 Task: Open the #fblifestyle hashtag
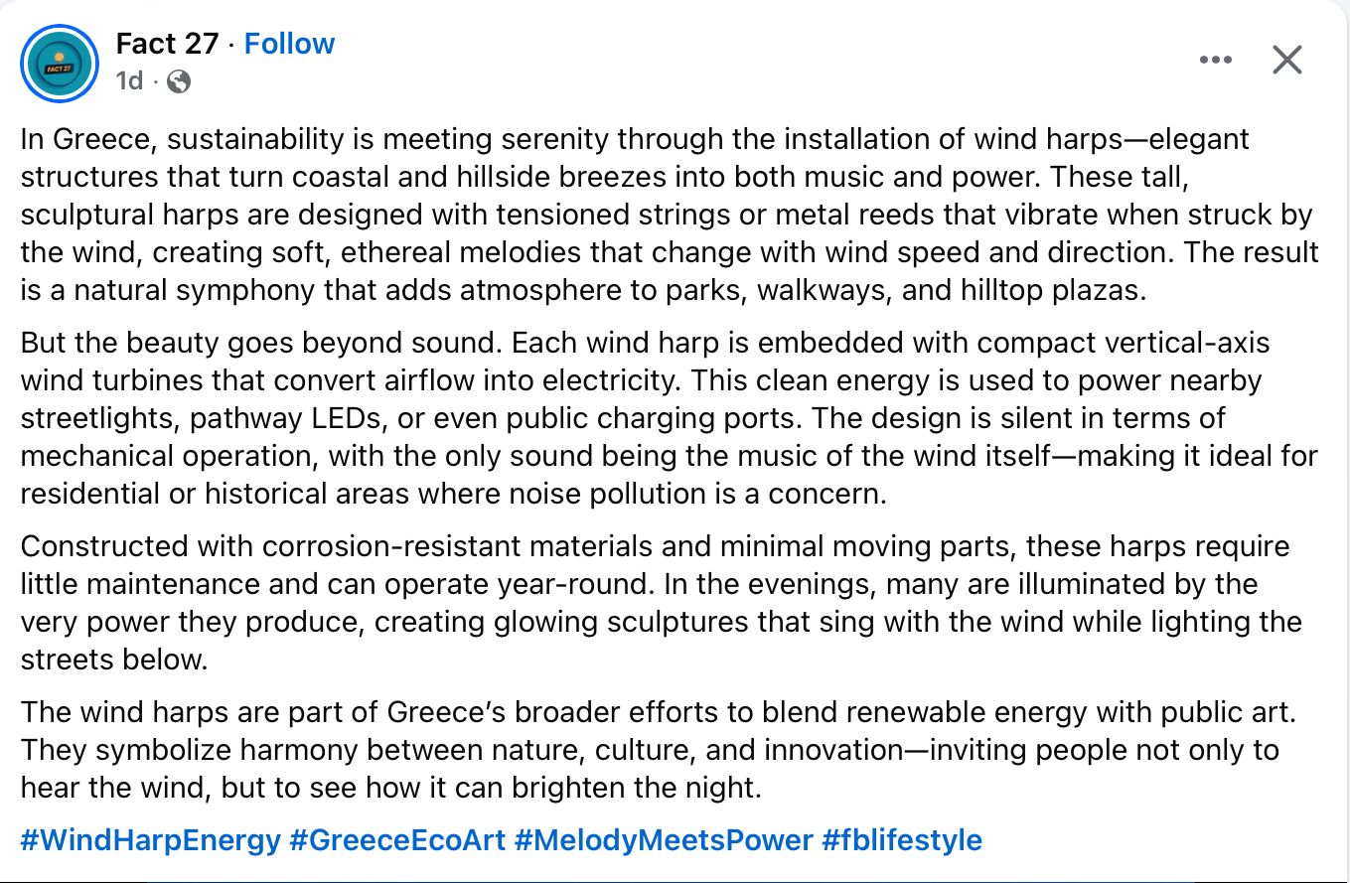point(902,840)
